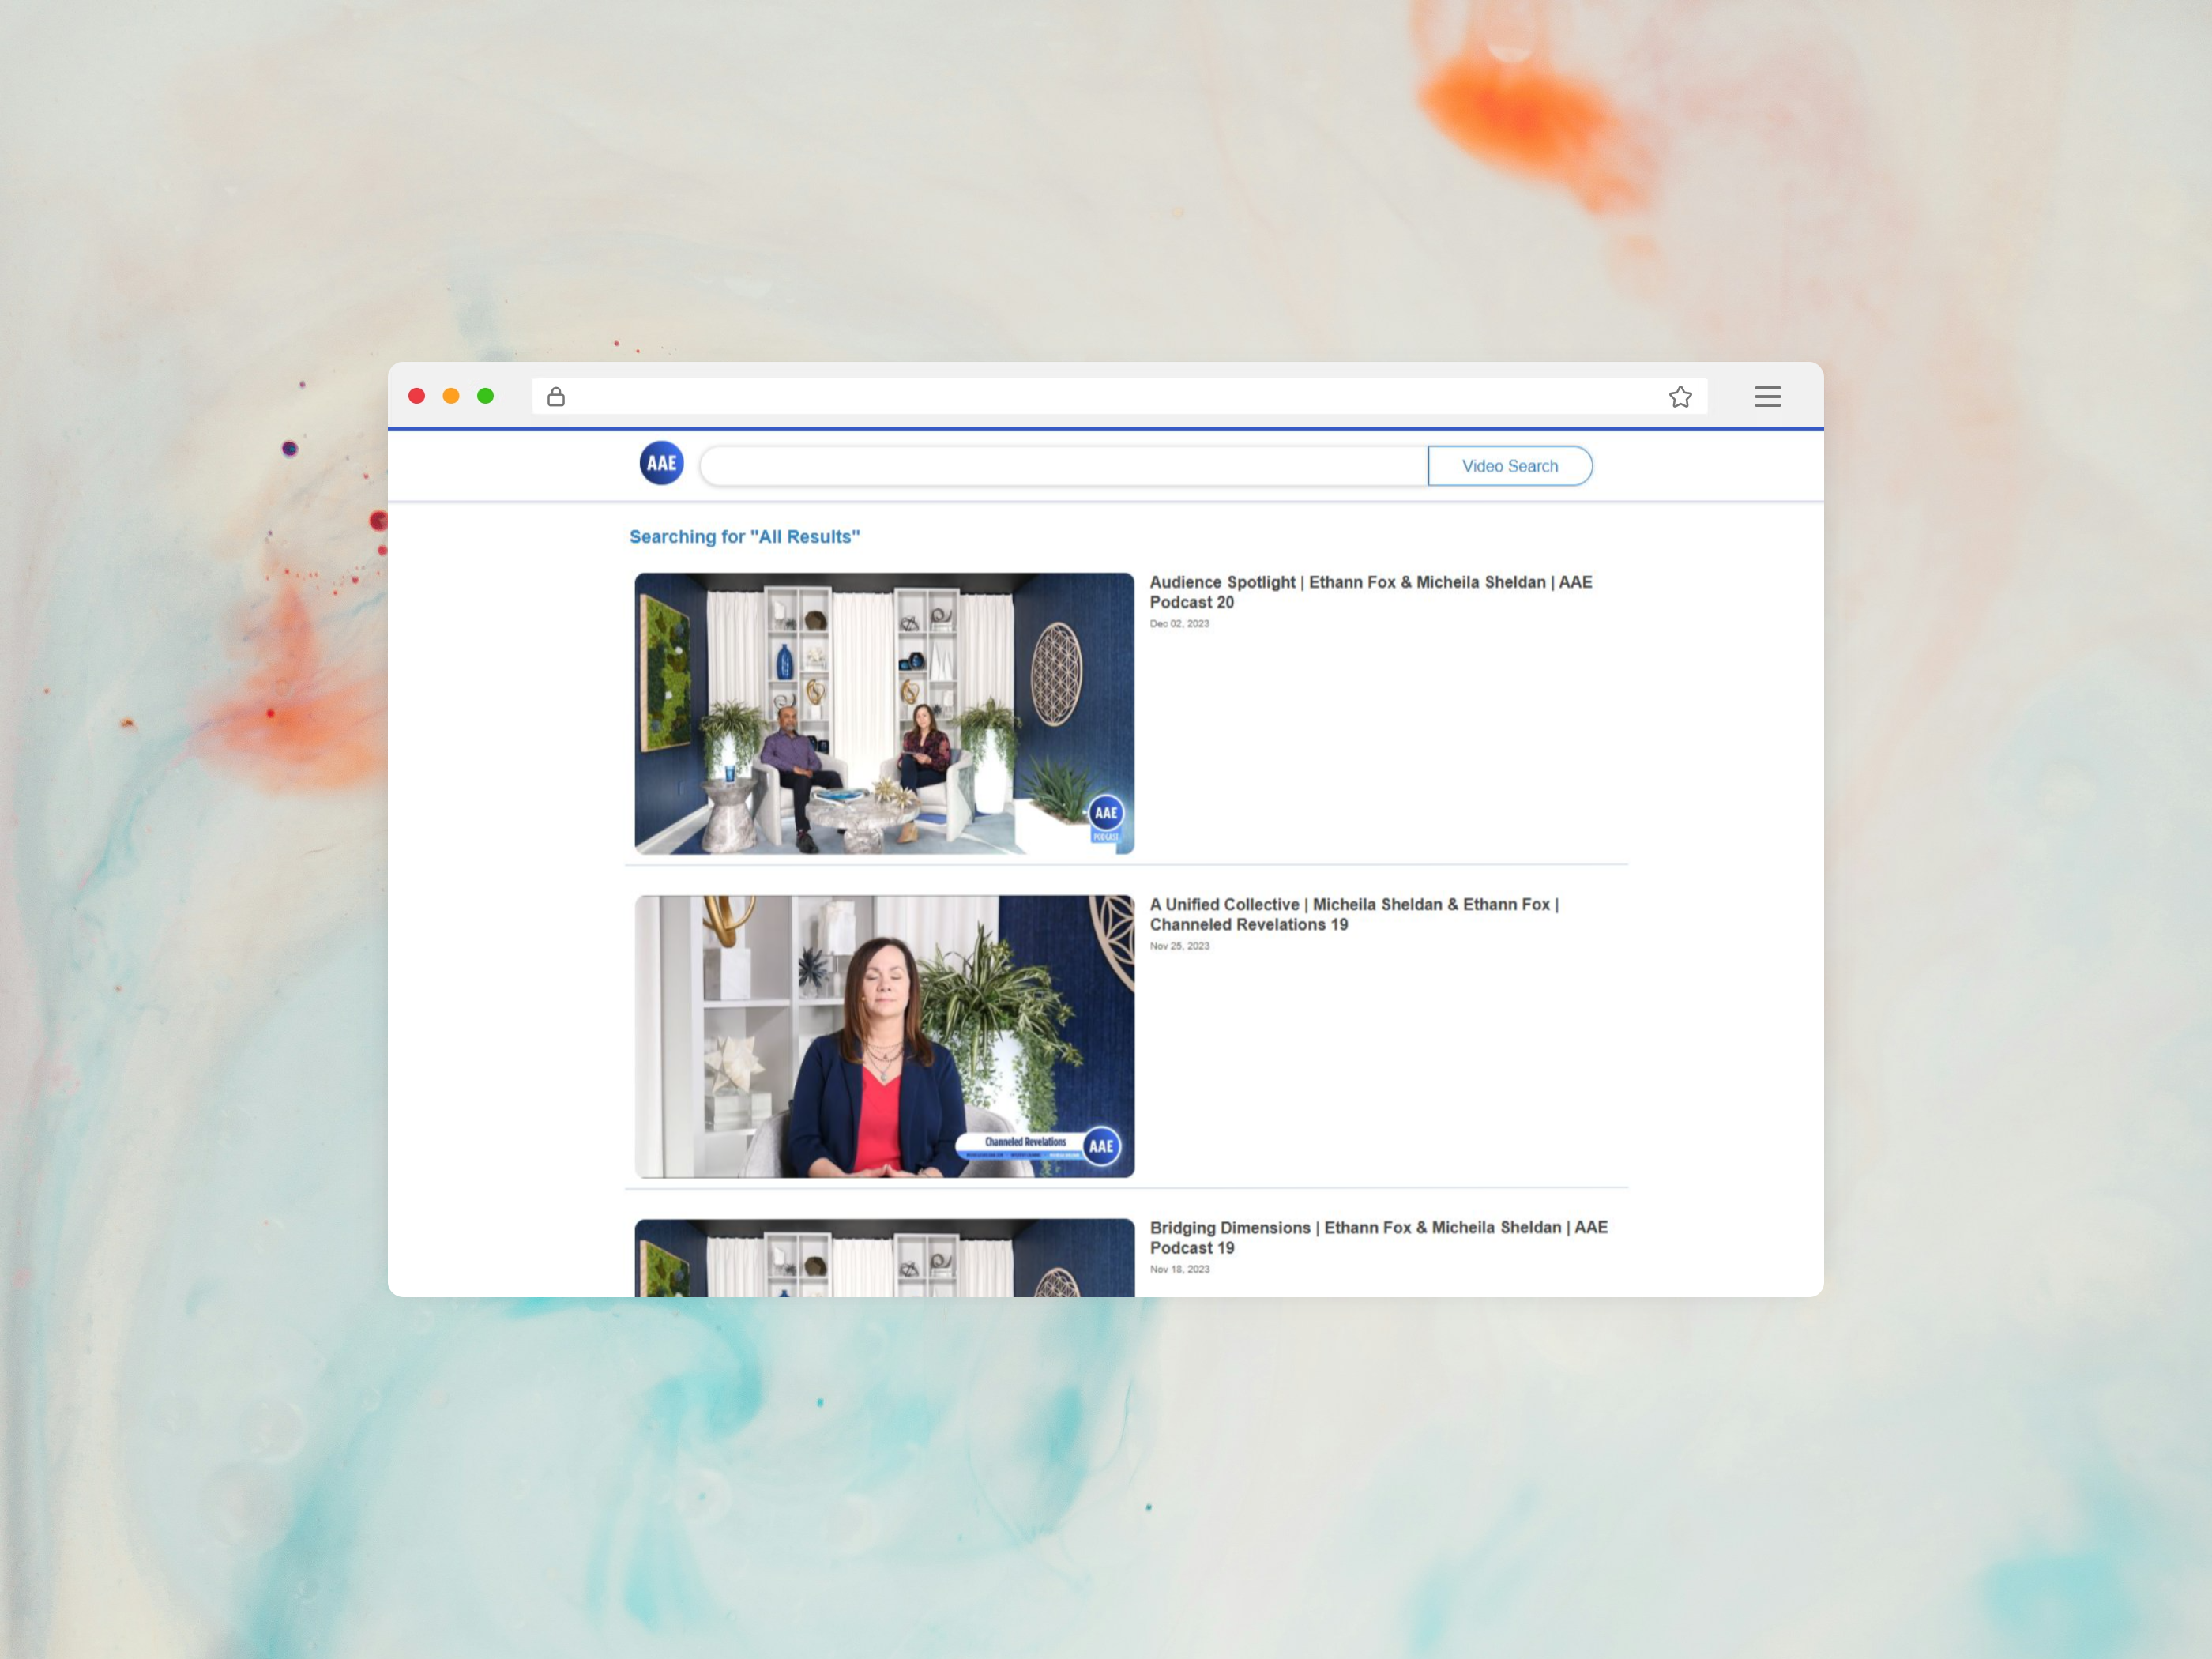Click the Nov 18, 2023 date label
The height and width of the screenshot is (1659, 2212).
pos(1179,1269)
